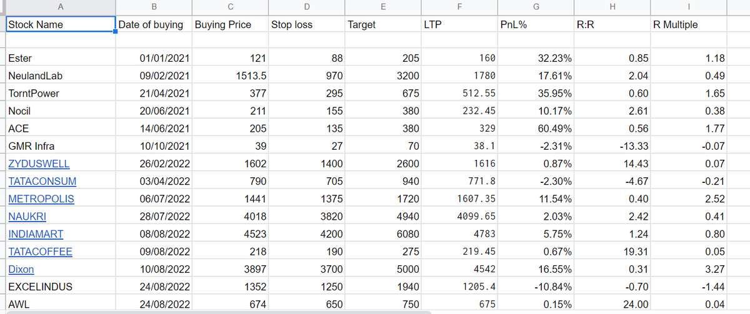Viewport: 750px width, 314px height.
Task: Select the 'Ester' stock name cell
Action: (x=60, y=58)
